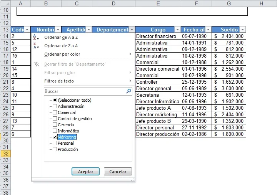Check the Producción checkbox
The height and width of the screenshot is (195, 277).
point(55,149)
